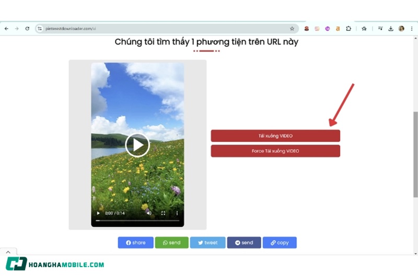The width and height of the screenshot is (418, 278).
Task: Open the Extensions puzzle piece menu
Action: pyautogui.click(x=349, y=29)
